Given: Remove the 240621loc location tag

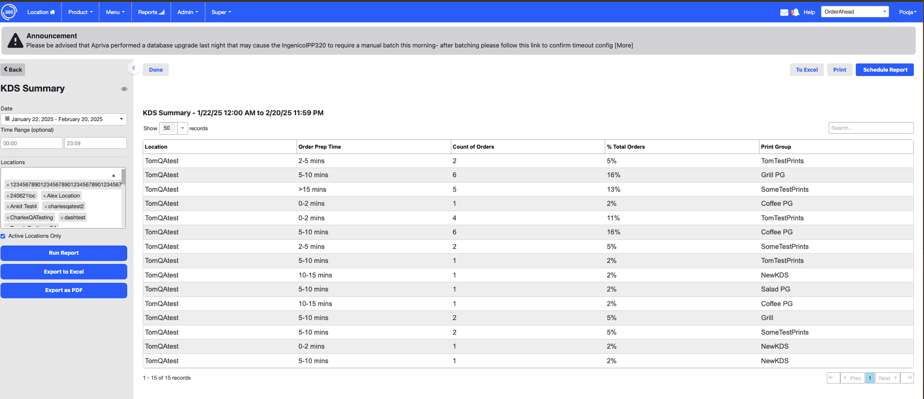Looking at the screenshot, I should tap(8, 196).
